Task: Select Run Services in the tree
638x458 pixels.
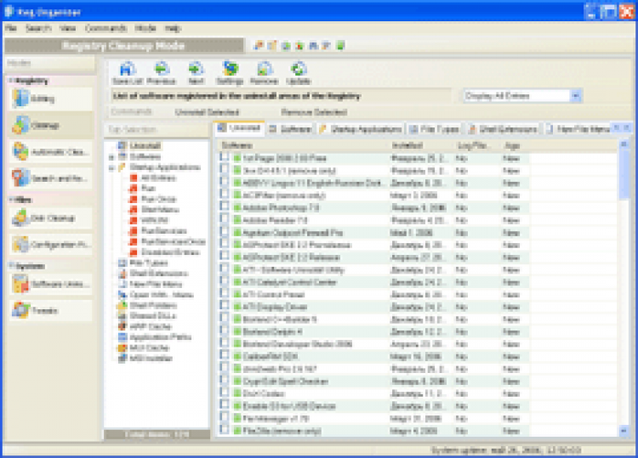Action: pyautogui.click(x=163, y=231)
